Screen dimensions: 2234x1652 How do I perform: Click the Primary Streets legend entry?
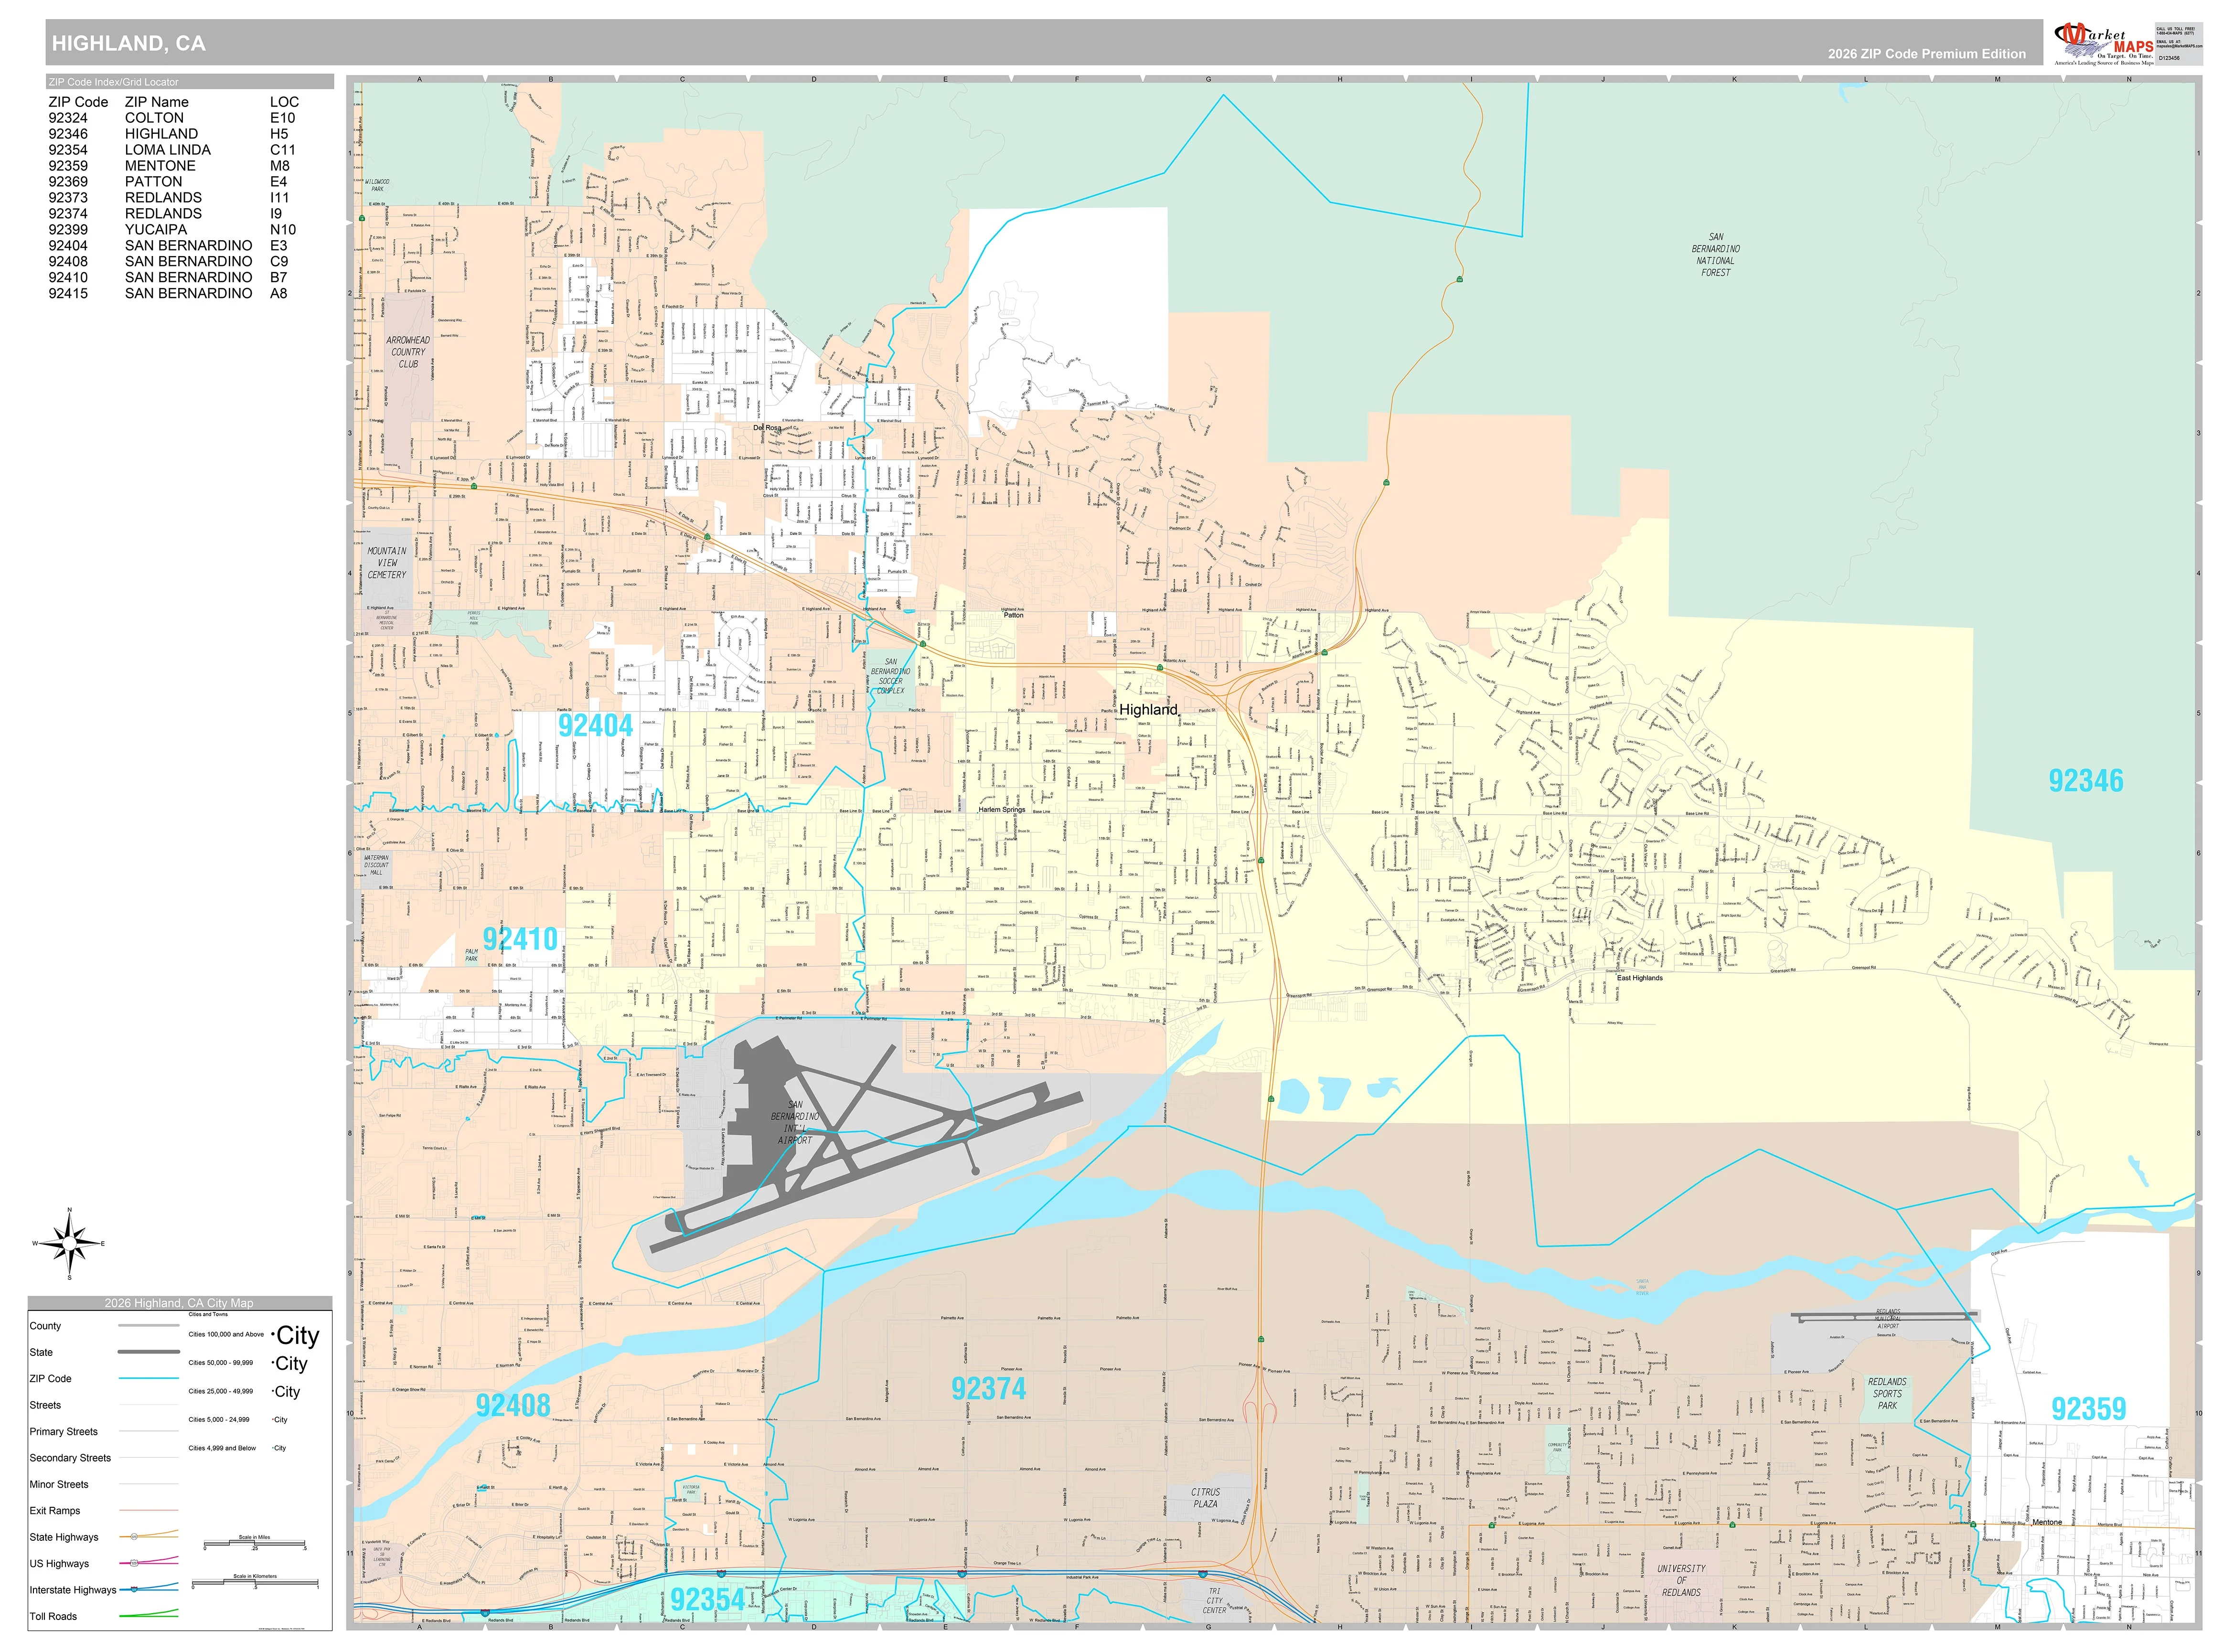[64, 1432]
